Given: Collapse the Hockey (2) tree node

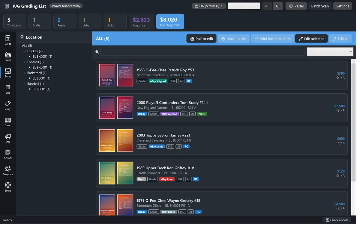Looking at the screenshot, I should click(24, 51).
